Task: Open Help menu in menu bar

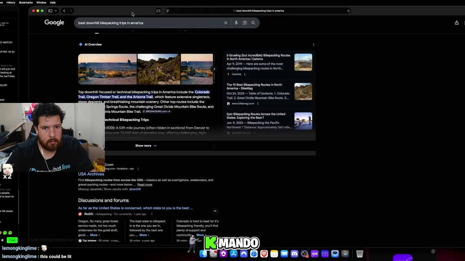Action: [53, 3]
